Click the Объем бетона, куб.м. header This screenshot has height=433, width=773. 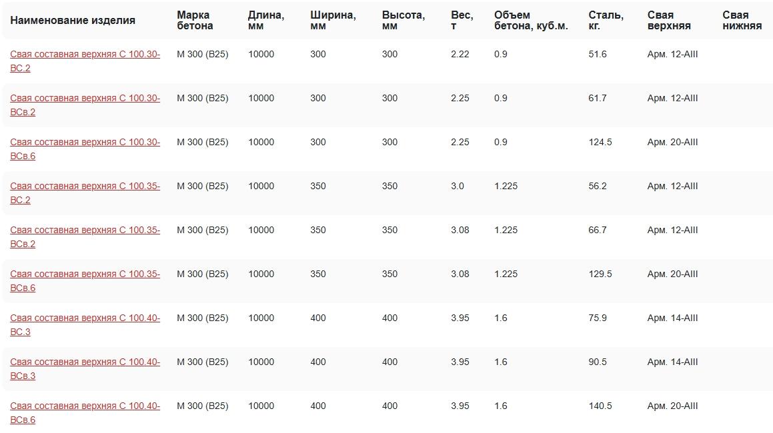531,21
